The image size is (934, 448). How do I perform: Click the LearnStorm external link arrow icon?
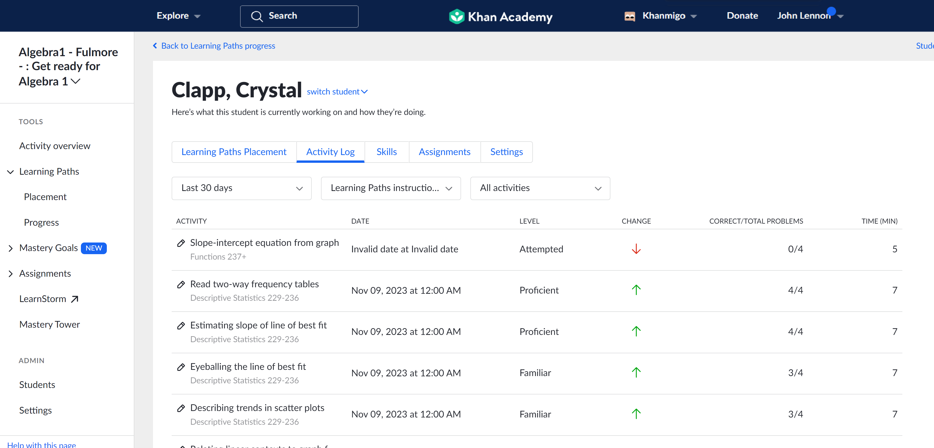point(75,299)
